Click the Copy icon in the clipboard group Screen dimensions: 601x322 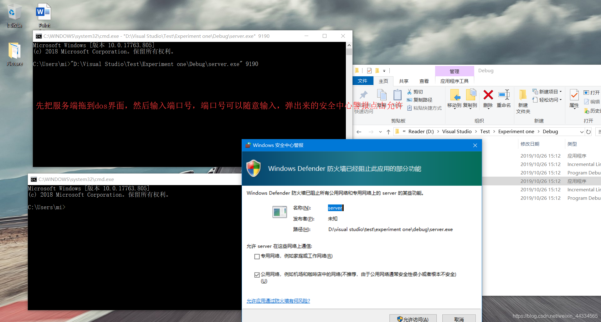[382, 95]
